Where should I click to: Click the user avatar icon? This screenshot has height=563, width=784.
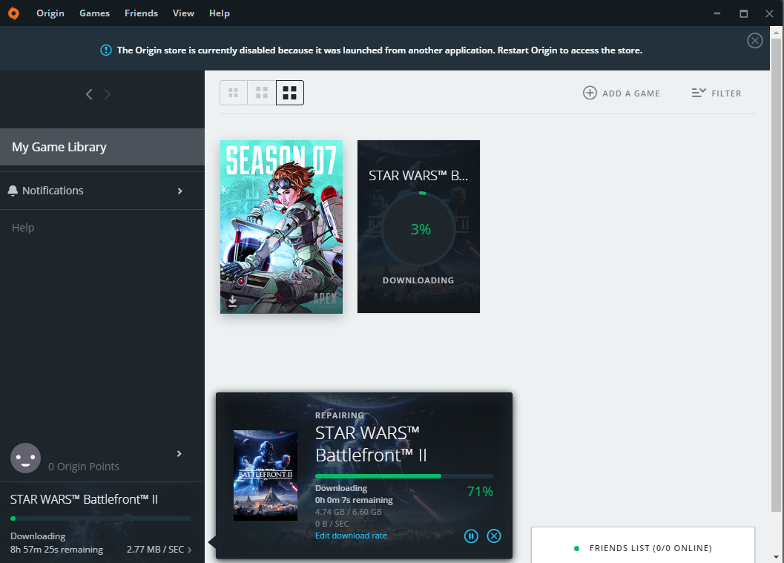tap(25, 458)
